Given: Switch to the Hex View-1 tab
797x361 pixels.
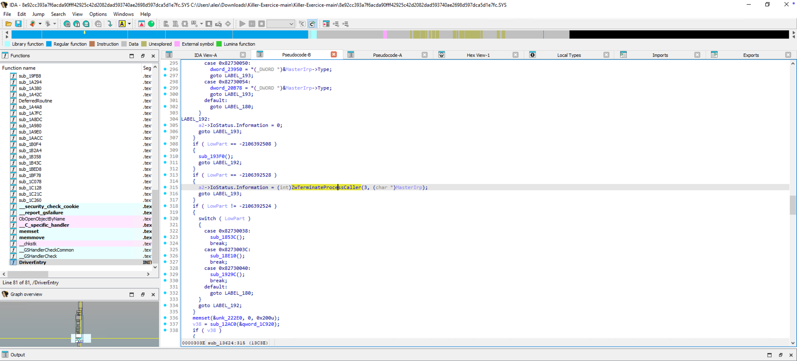Looking at the screenshot, I should click(478, 55).
